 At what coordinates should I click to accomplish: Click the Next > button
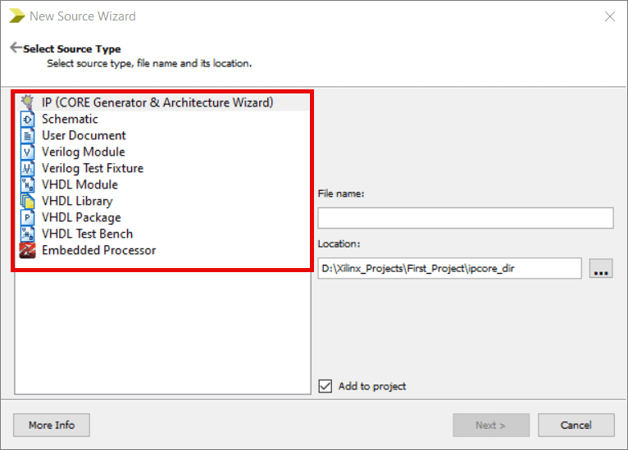pos(491,425)
